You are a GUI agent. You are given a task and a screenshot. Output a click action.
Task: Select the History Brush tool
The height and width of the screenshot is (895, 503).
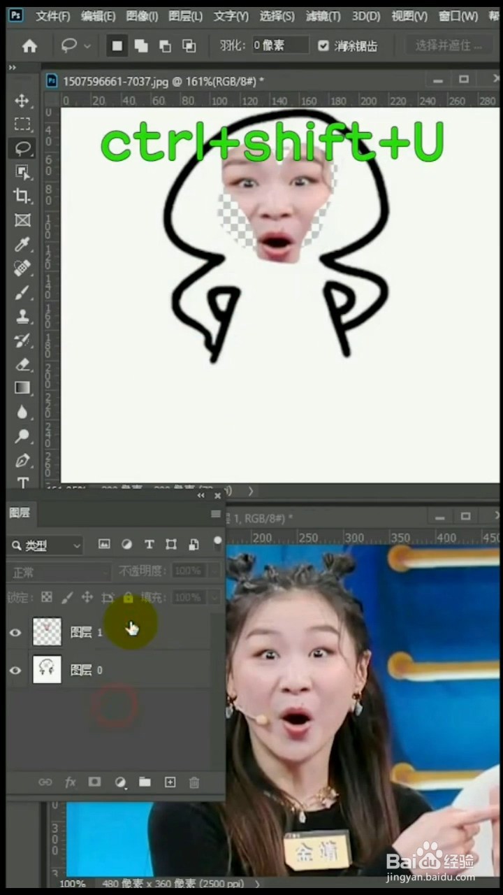[x=22, y=341]
